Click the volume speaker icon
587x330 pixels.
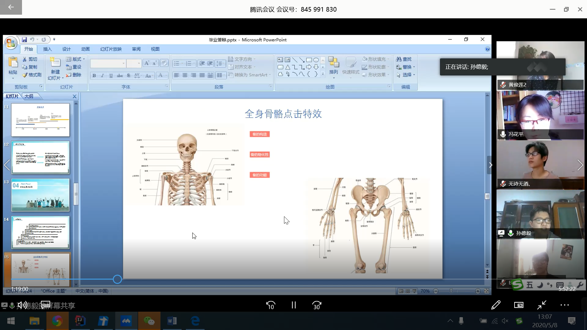point(22,305)
